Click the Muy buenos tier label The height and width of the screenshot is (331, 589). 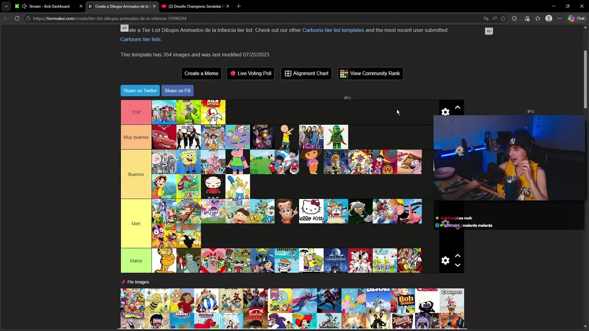pyautogui.click(x=136, y=137)
